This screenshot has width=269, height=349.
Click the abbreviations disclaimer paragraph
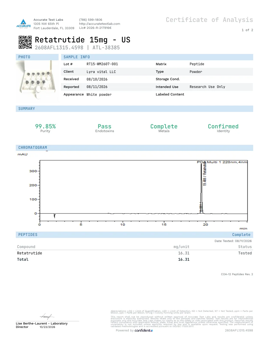click(x=182, y=312)
